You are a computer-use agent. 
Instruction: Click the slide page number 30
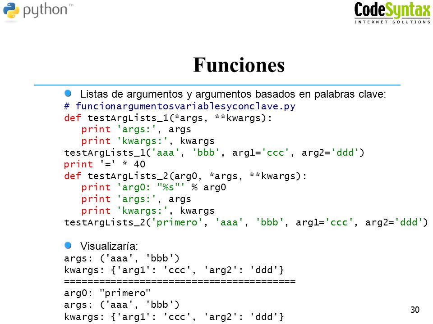415,310
